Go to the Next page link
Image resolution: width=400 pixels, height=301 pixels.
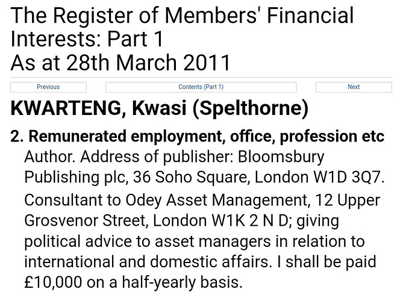[354, 87]
